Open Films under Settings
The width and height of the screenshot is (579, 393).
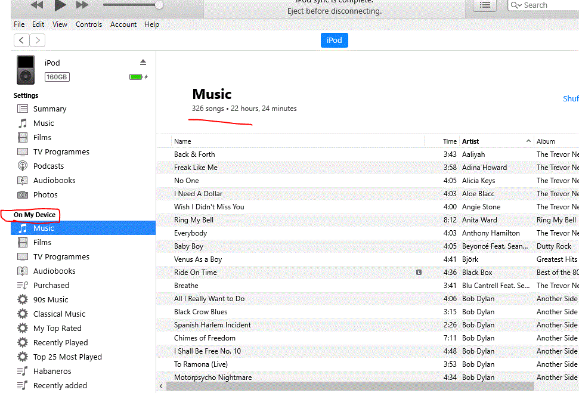coord(42,137)
